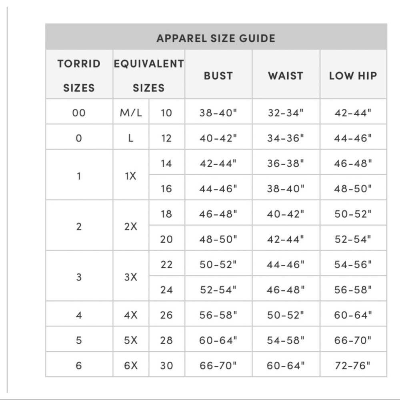Click the Bust column header
400x400 pixels.
point(218,75)
